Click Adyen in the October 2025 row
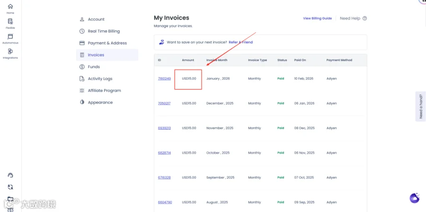426x212 pixels. pos(331,152)
